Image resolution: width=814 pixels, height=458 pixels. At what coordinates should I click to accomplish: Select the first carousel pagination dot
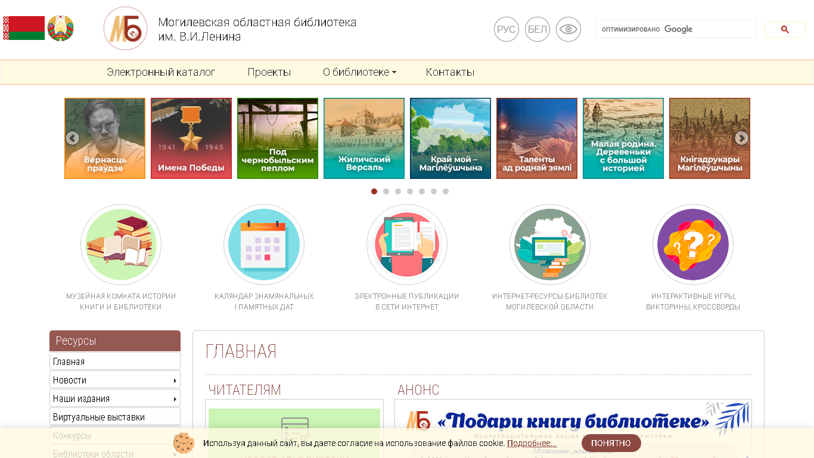click(374, 191)
